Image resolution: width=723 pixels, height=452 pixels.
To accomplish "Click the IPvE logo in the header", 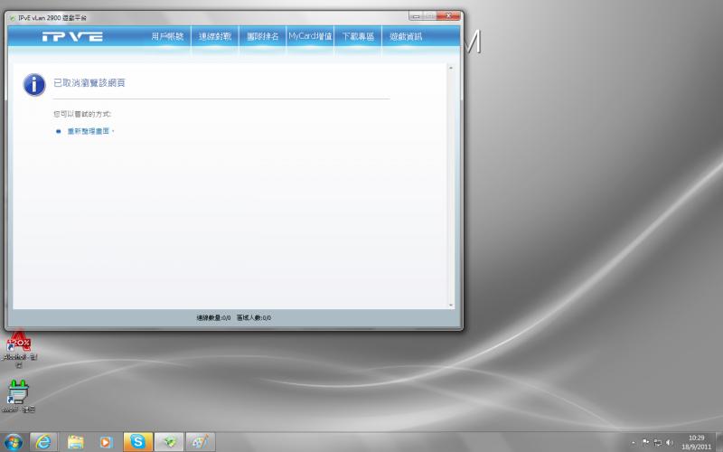I will click(x=72, y=36).
